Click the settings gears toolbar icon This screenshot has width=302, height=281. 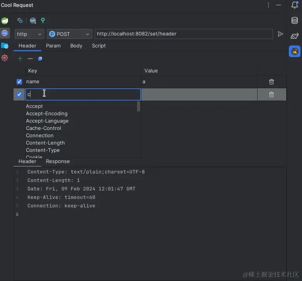(20, 20)
